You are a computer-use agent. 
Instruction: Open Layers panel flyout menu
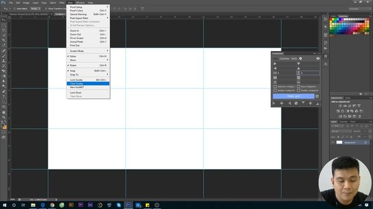pyautogui.click(x=371, y=122)
